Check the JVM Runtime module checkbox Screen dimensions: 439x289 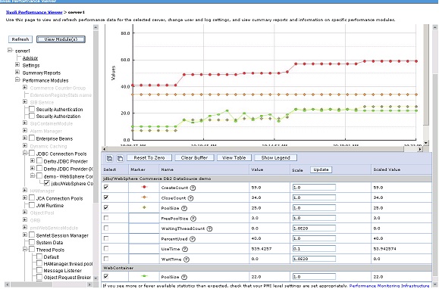(32, 205)
